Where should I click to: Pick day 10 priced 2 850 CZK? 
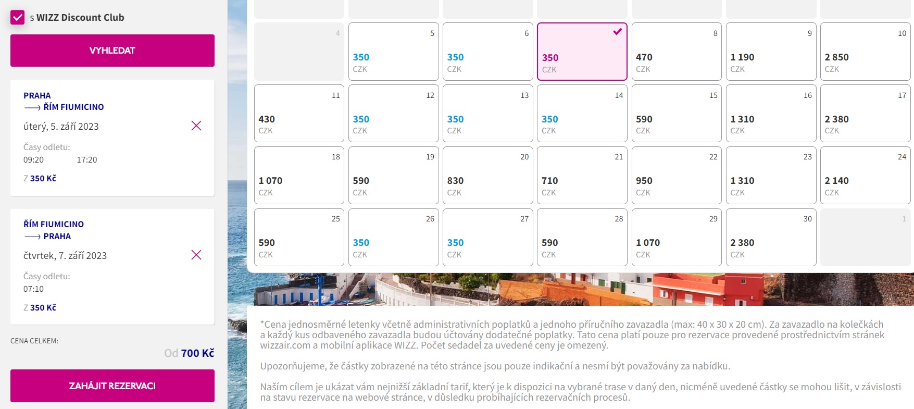tap(865, 52)
